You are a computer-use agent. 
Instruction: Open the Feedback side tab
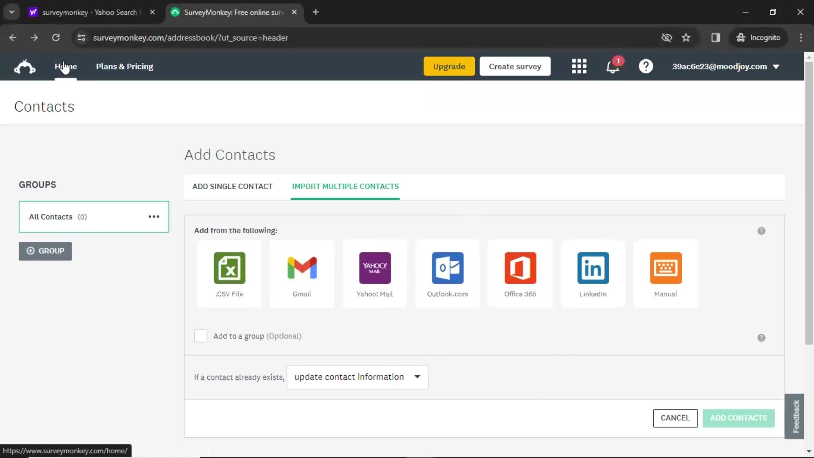pyautogui.click(x=794, y=416)
